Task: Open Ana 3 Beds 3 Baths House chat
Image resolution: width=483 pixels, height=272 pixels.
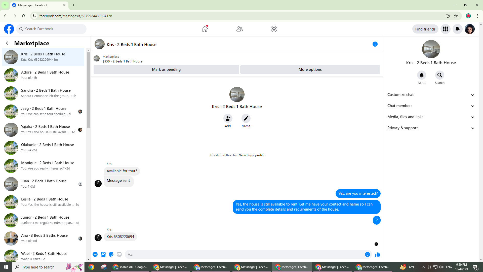Action: (43, 238)
